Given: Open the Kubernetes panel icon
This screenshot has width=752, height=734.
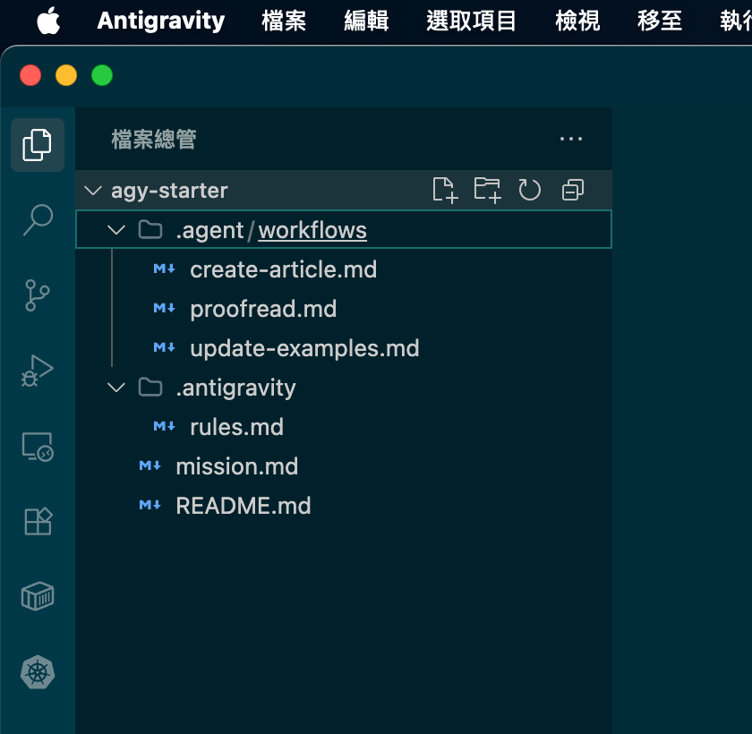Looking at the screenshot, I should (37, 672).
